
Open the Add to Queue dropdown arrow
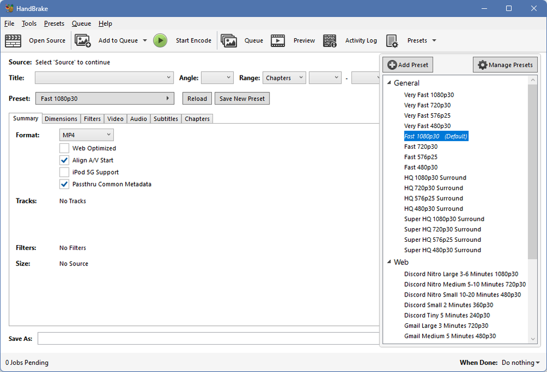pyautogui.click(x=145, y=40)
